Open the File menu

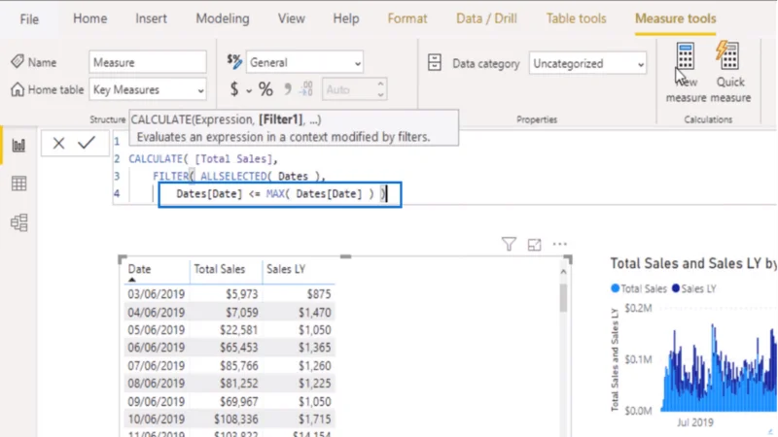point(29,18)
